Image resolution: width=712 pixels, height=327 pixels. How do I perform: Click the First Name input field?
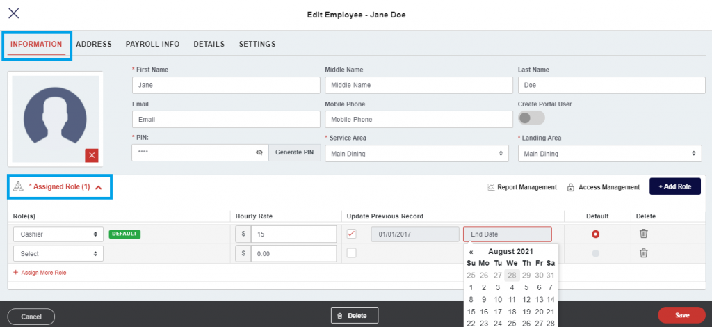tap(226, 85)
